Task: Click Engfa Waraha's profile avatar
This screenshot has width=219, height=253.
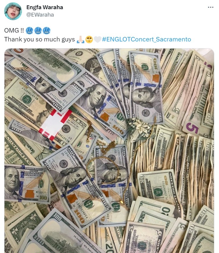Action: (13, 11)
